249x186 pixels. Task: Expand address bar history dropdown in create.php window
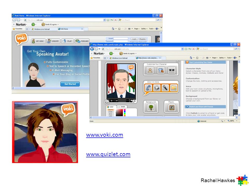(182, 49)
